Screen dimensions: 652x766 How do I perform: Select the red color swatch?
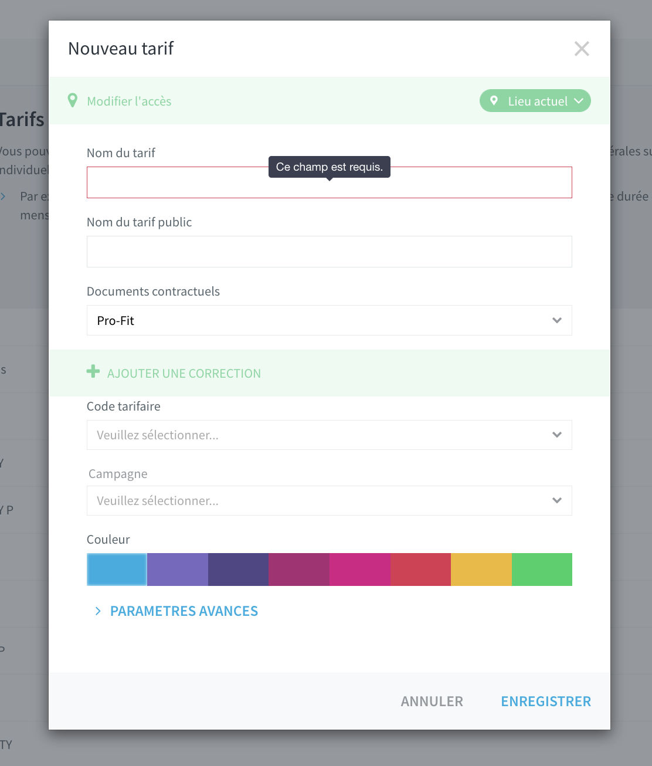point(420,570)
